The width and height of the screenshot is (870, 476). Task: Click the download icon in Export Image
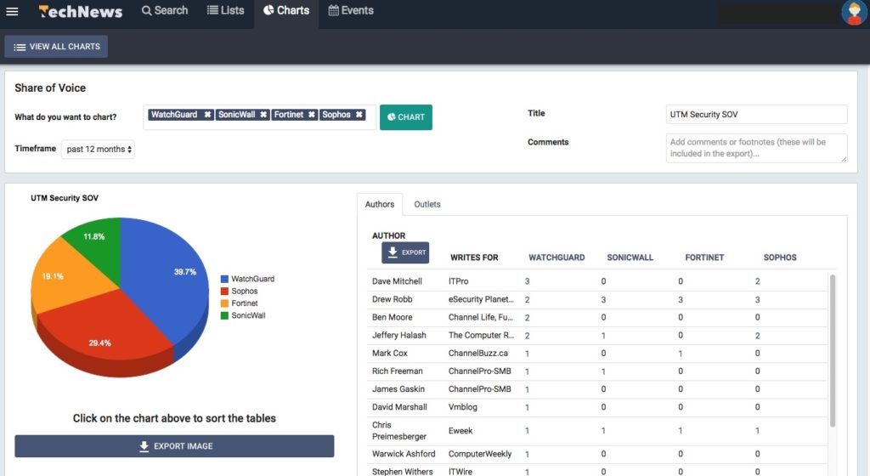144,446
